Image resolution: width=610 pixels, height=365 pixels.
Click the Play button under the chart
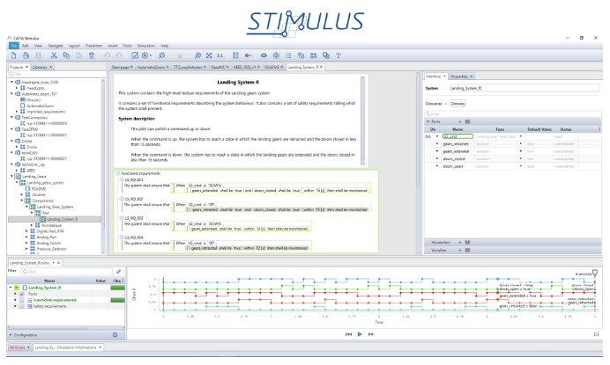360,334
